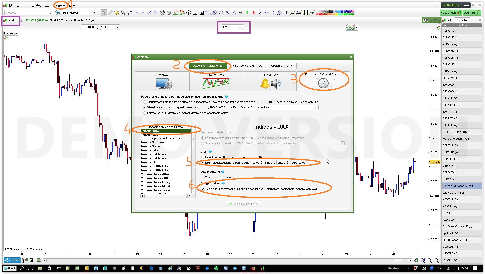Viewport: 485px width, 274px height.
Task: Click Applica le modifiche button
Action: [x=242, y=204]
